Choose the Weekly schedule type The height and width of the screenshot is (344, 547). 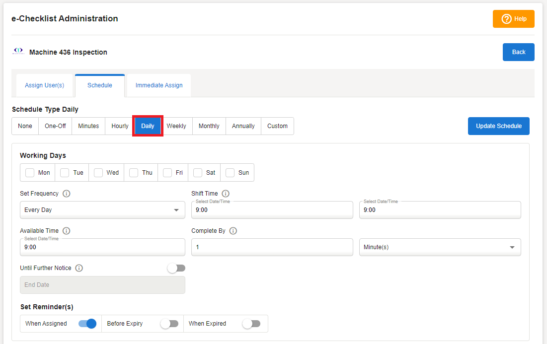click(x=176, y=126)
